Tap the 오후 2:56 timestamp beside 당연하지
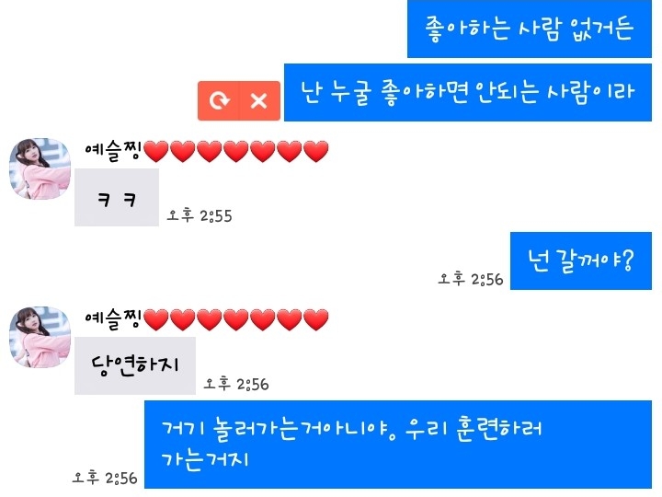The height and width of the screenshot is (497, 662). click(x=236, y=384)
